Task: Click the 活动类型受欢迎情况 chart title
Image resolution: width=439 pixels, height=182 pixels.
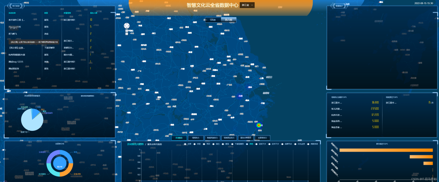Action: tap(32, 96)
